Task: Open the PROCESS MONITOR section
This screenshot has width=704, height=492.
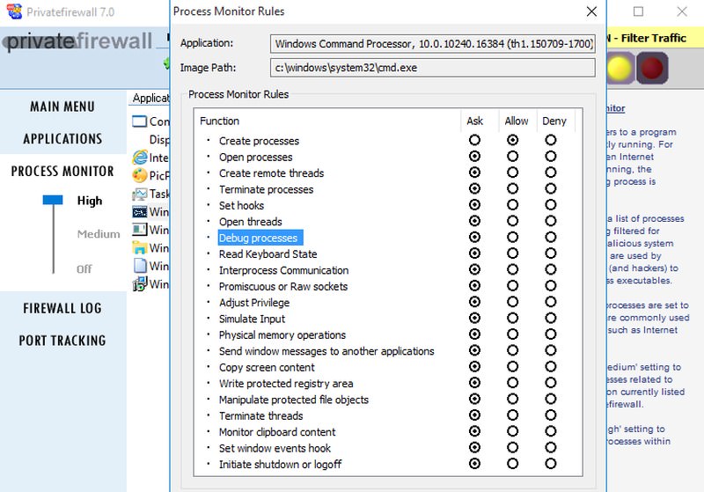Action: point(62,171)
